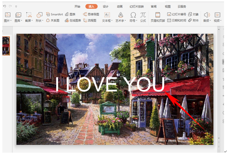Expand the 音频 dropdown arrow

click(210, 21)
